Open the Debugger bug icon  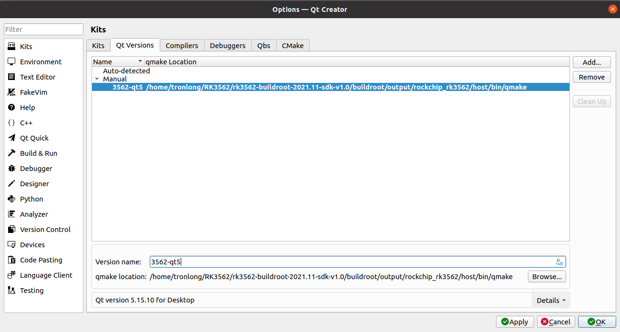tap(12, 169)
